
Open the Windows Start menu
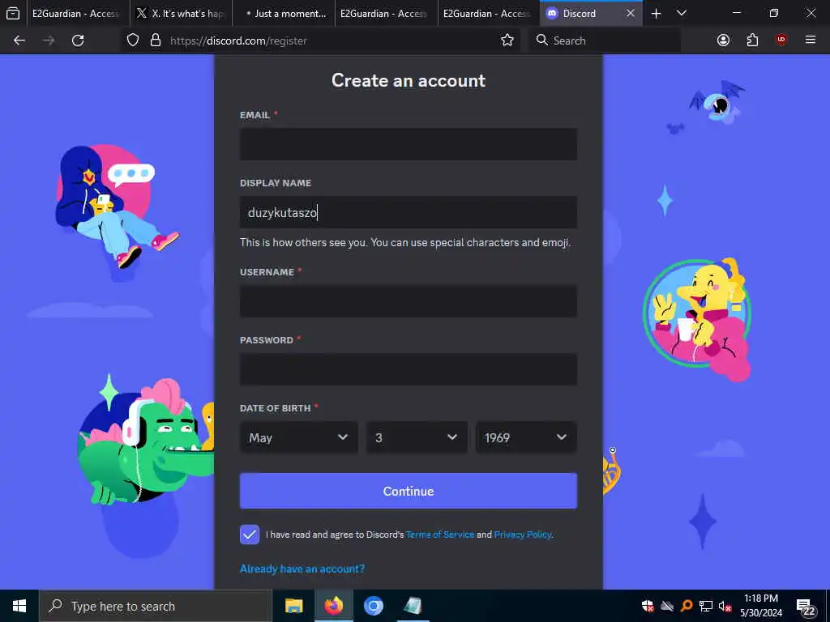tap(19, 606)
